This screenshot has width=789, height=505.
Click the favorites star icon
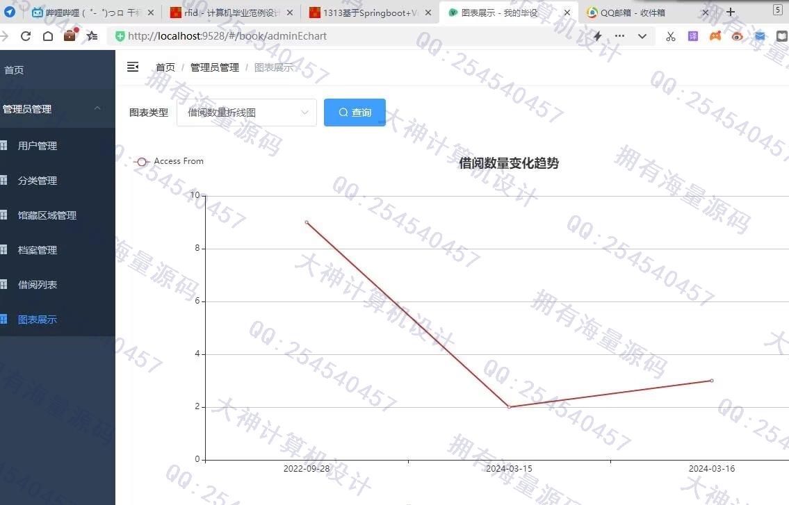coord(92,36)
